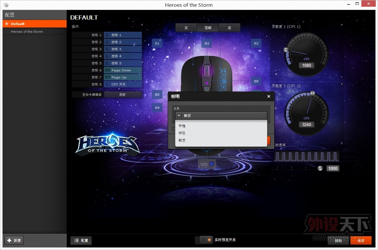The image size is (378, 250).
Task: Click the B3 button marker
Action: tap(207, 44)
